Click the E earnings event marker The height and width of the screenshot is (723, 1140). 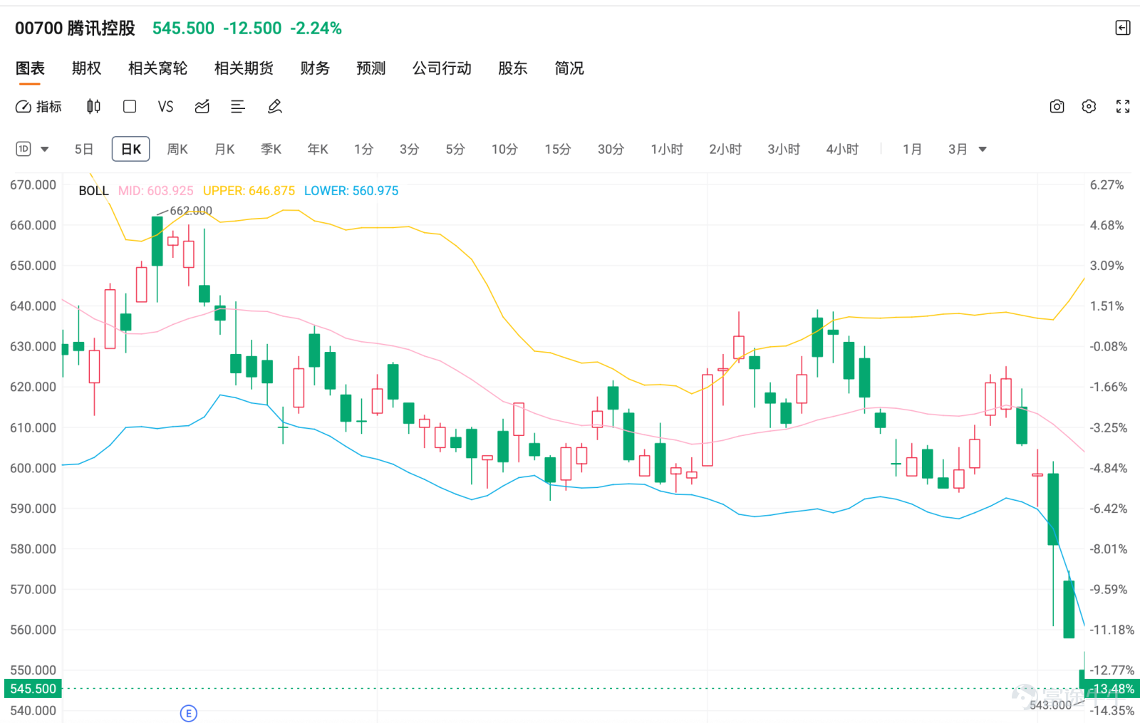click(x=189, y=713)
